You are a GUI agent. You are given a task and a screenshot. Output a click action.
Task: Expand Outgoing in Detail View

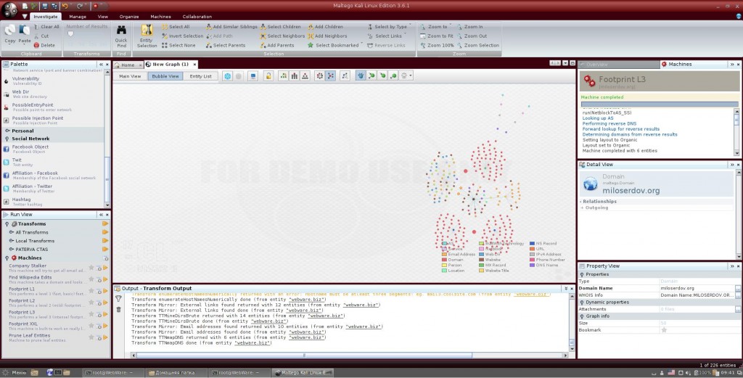tap(582, 208)
